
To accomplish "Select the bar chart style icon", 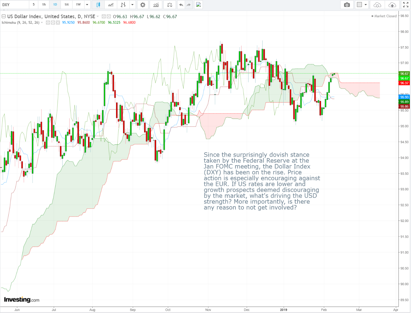I will click(123, 5).
